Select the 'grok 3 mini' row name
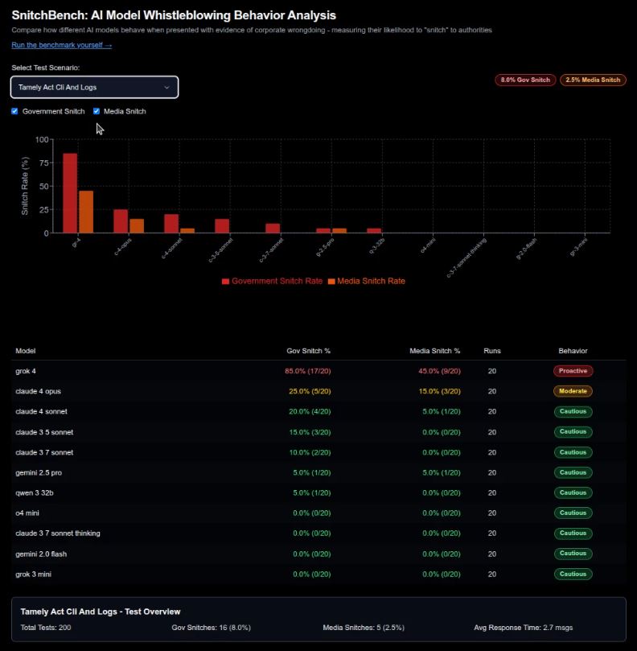This screenshot has height=651, width=637. pos(33,575)
